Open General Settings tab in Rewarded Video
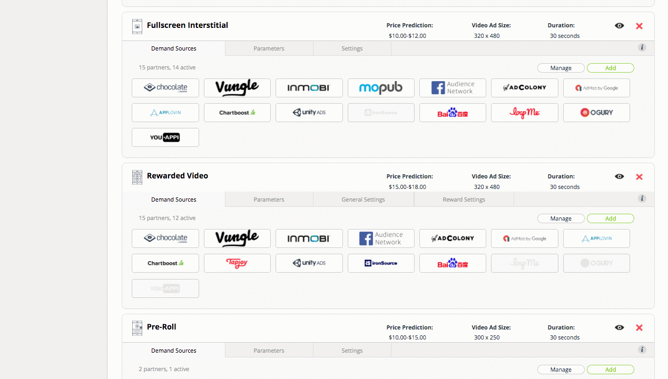Image resolution: width=668 pixels, height=379 pixels. pos(364,200)
